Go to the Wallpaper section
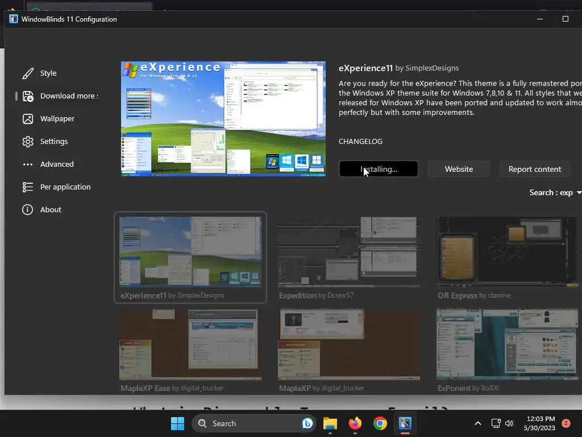The height and width of the screenshot is (437, 582). tap(57, 118)
